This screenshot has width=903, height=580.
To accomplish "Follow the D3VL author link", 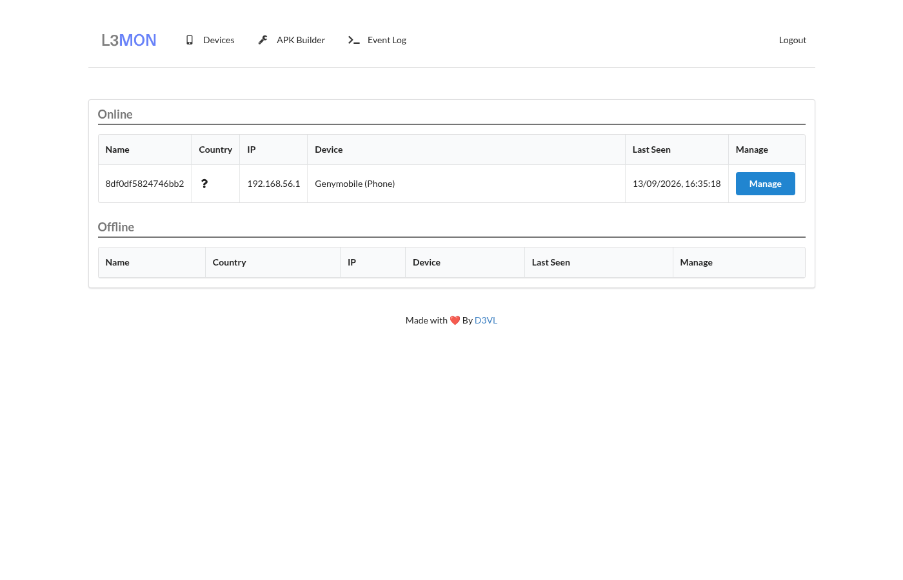I will (486, 320).
